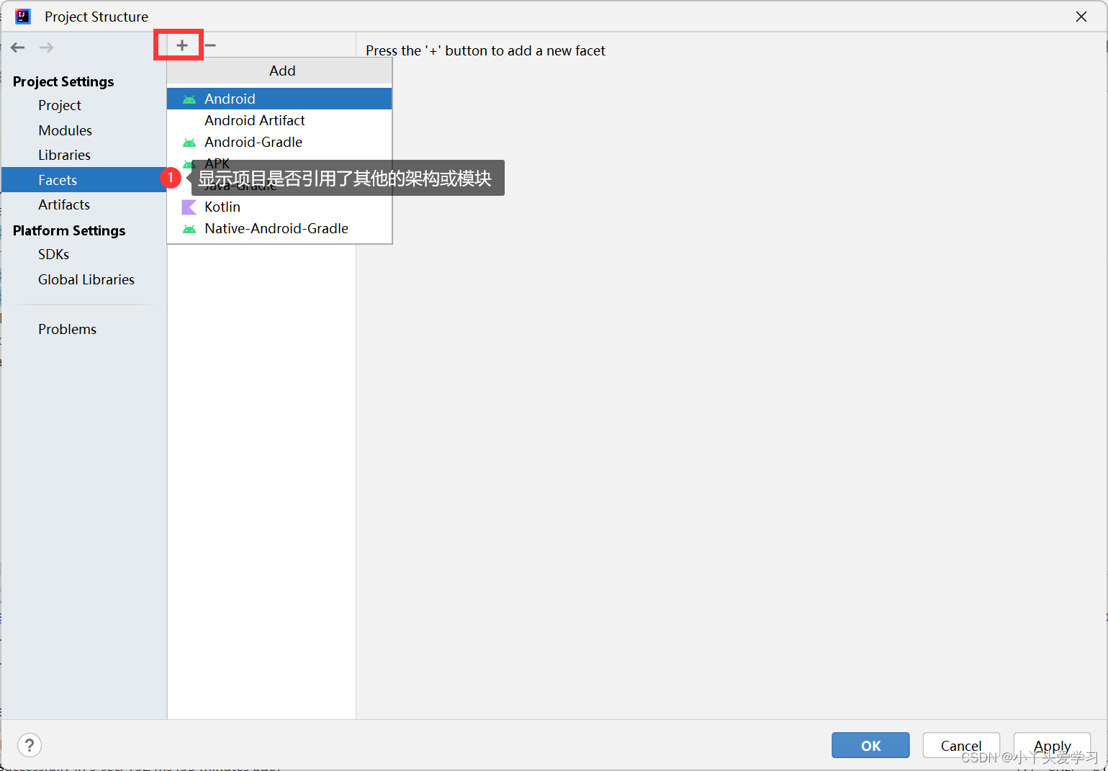
Task: Click the Kotlin facet icon
Action: 189,207
